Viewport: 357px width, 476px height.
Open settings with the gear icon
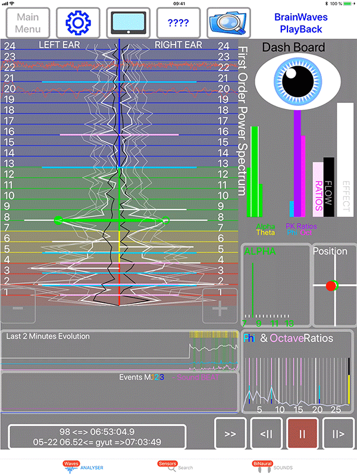pos(78,23)
